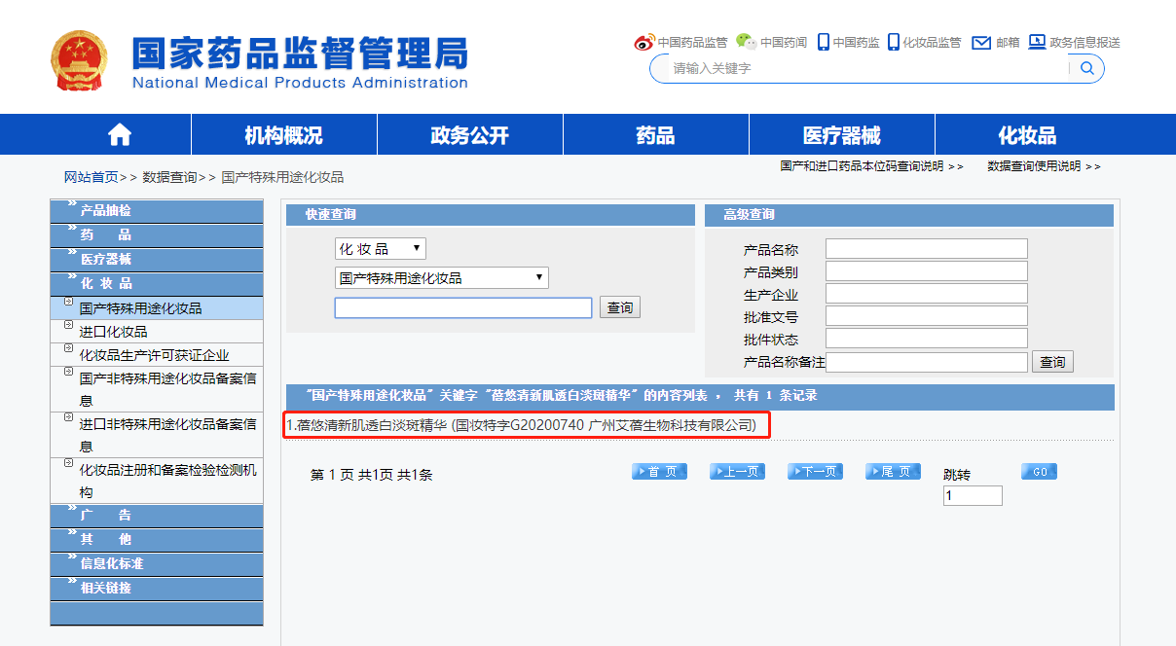
Task: Open the 药品 navigation menu
Action: pos(655,135)
